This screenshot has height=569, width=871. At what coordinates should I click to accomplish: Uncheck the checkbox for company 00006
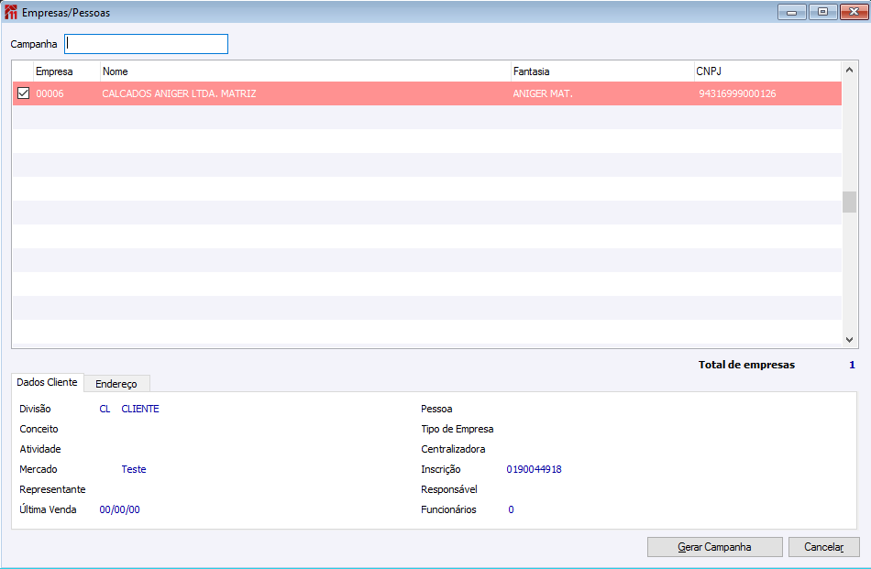tap(23, 93)
